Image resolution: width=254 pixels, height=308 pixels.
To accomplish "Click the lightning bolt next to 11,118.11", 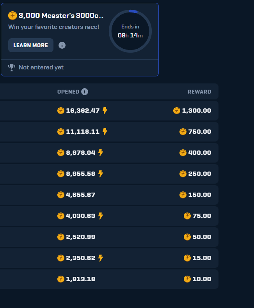I will [105, 132].
